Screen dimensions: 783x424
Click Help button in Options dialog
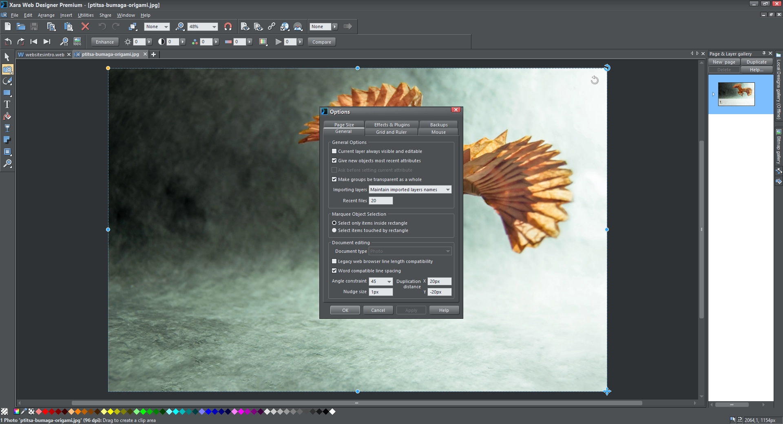444,310
